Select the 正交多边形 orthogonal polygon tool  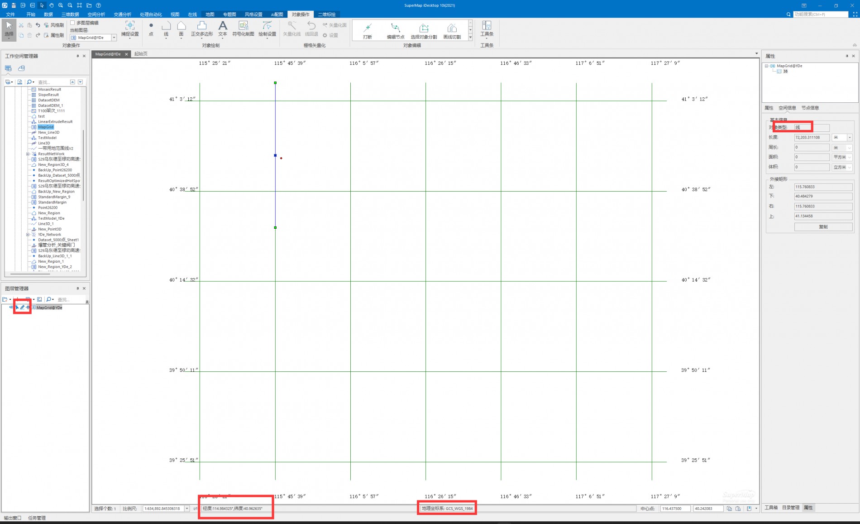[x=202, y=29]
